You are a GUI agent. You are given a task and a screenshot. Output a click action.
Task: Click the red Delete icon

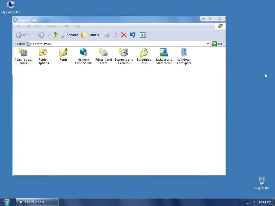tap(124, 35)
